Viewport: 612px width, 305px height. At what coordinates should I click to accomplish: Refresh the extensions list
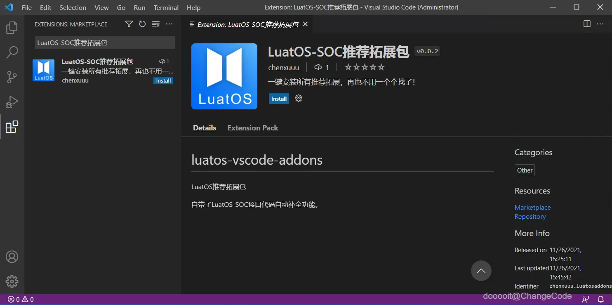point(142,24)
